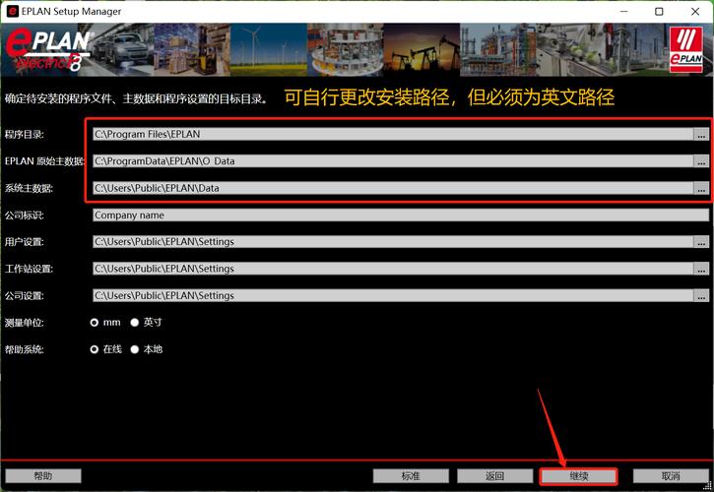The height and width of the screenshot is (492, 714).
Task: Click the red EPLAN logo in the banner
Action: (x=685, y=49)
